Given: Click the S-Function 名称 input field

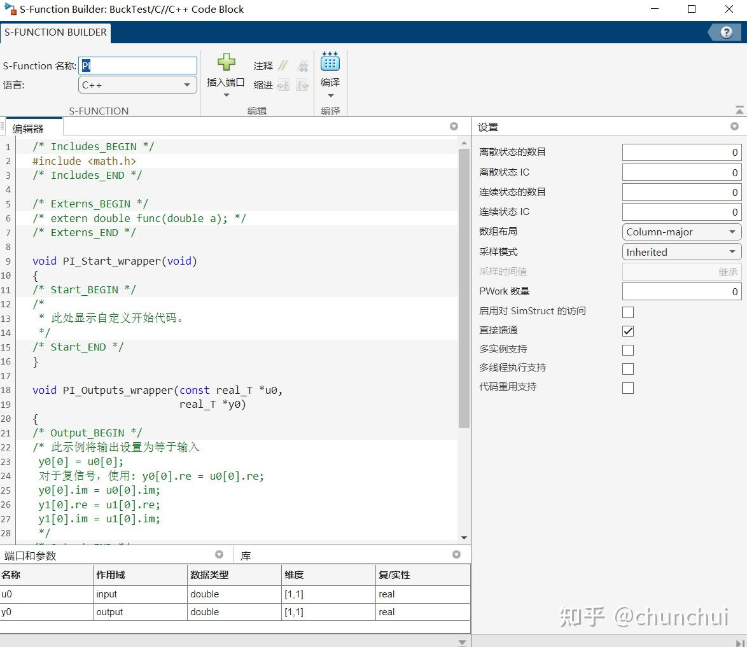Looking at the screenshot, I should pyautogui.click(x=137, y=65).
